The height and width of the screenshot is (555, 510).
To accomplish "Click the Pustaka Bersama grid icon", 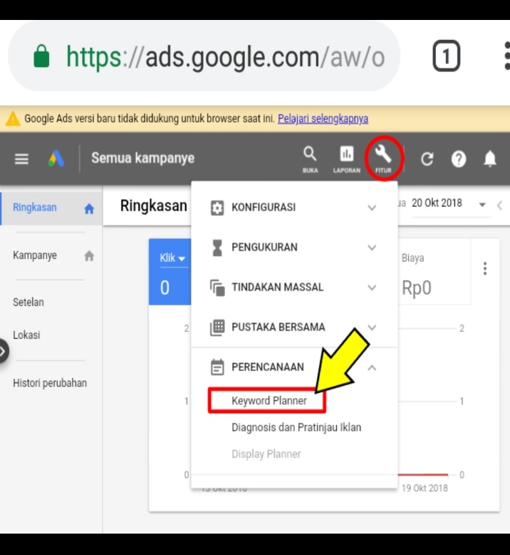I will tap(217, 327).
